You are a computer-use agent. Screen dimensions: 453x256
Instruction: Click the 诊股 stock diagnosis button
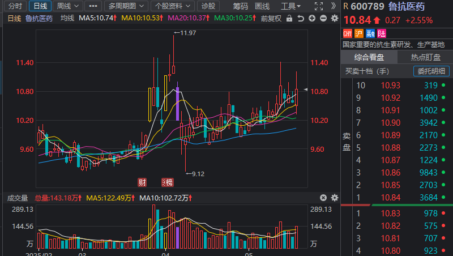[x=208, y=6]
